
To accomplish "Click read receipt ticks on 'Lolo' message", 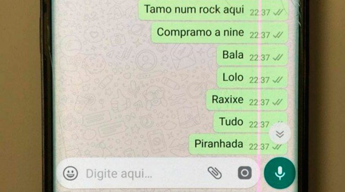I will tap(278, 80).
